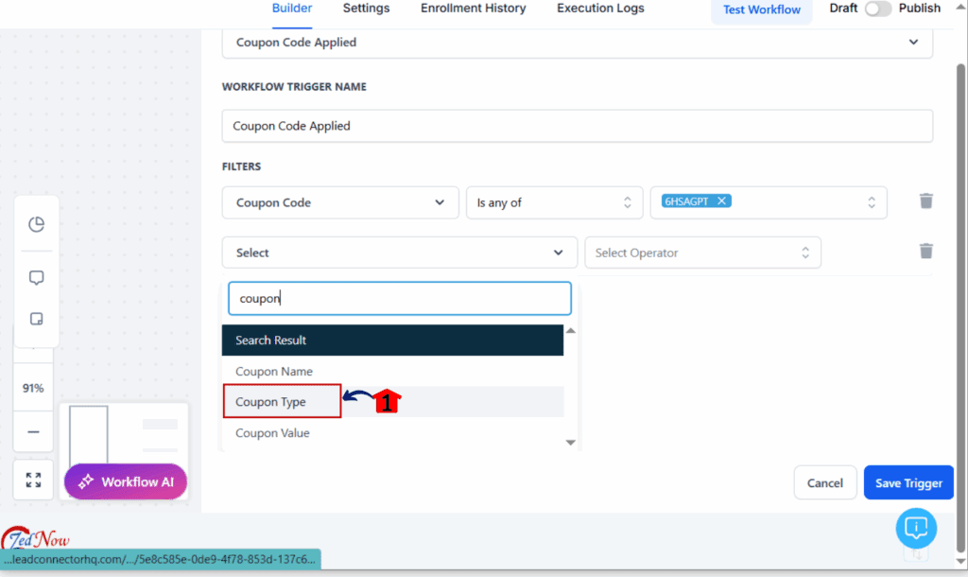Click the Save Trigger button
This screenshot has height=577, width=968.
(x=908, y=483)
